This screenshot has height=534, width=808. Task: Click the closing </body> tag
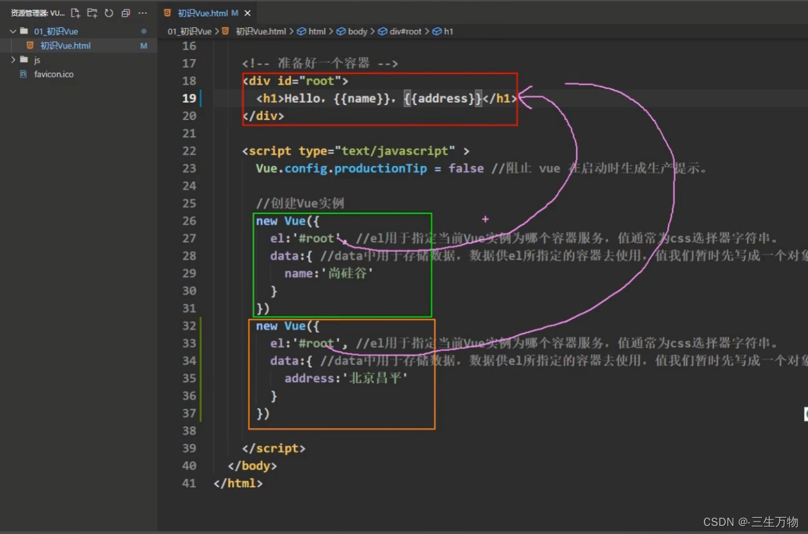(252, 466)
